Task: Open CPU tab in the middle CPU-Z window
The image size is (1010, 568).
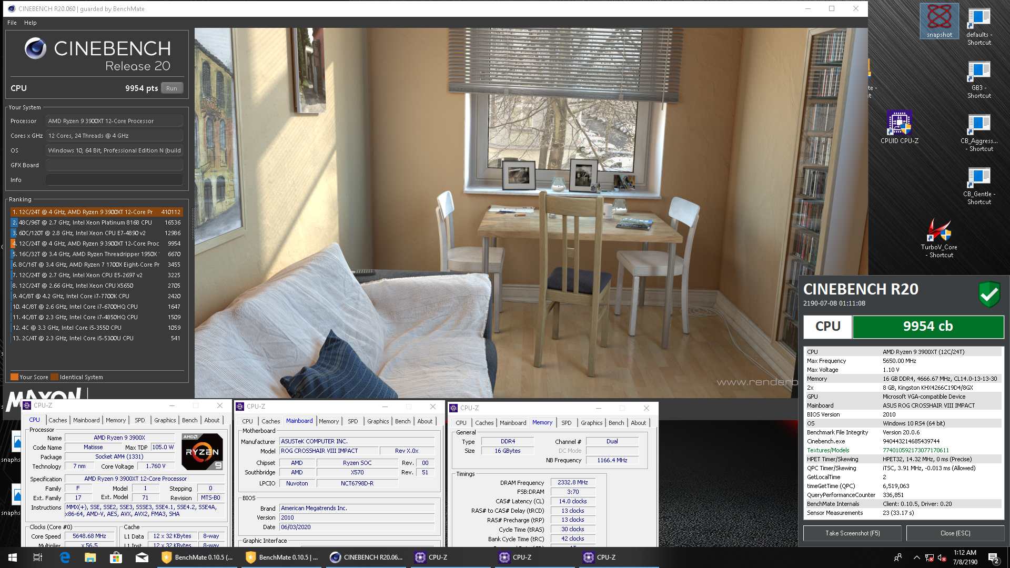Action: (x=248, y=421)
